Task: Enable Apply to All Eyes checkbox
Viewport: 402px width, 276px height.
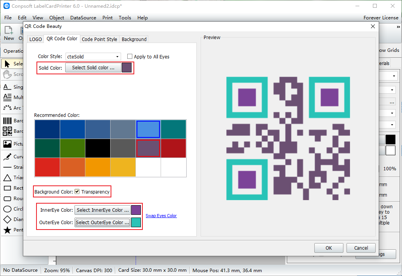Action: point(130,56)
